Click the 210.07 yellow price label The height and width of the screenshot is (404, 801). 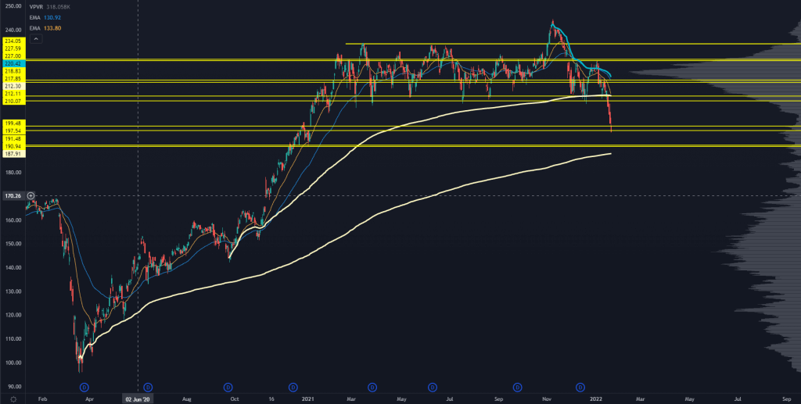(12, 101)
